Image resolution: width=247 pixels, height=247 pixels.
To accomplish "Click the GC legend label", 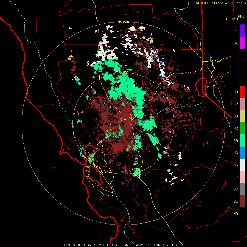I will 235,189.
